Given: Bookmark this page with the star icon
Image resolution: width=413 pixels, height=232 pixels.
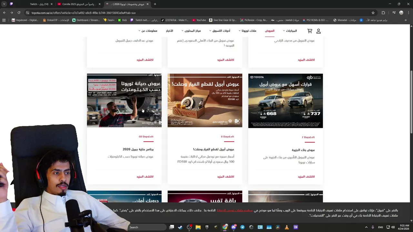Looking at the screenshot, I should [x=373, y=13].
